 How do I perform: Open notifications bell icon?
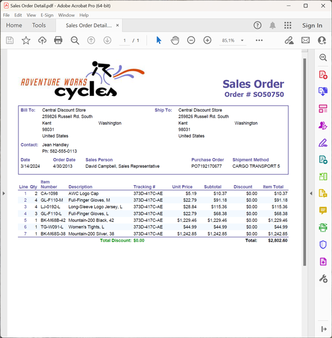click(273, 25)
